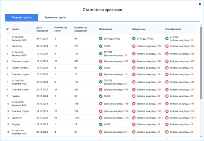Click red cross in row 13 Сертификация column
The width and height of the screenshot is (204, 141).
(x=167, y=124)
